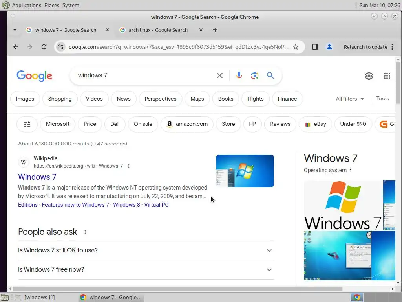This screenshot has width=402, height=302.
Task: Open the Windows 7 Wikipedia result title
Action: pyautogui.click(x=37, y=177)
